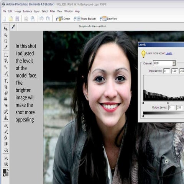Select the Magic Wand tool
Image resolution: width=184 pixels, height=184 pixels.
pos(6,67)
